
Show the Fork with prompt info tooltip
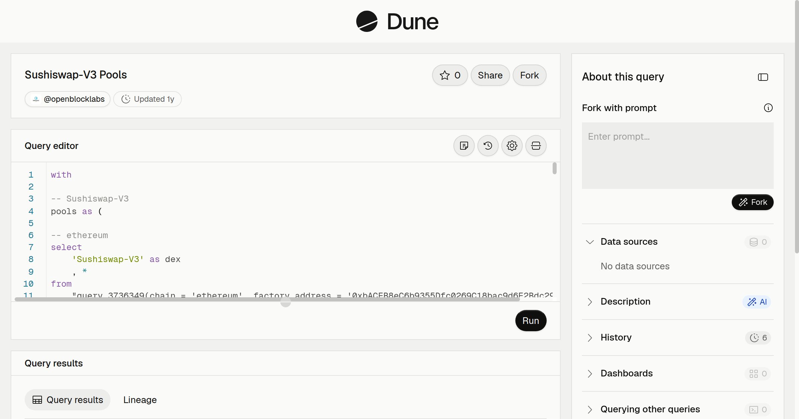[768, 108]
